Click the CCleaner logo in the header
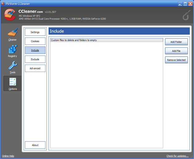This screenshot has width=194, height=159. 10,14
